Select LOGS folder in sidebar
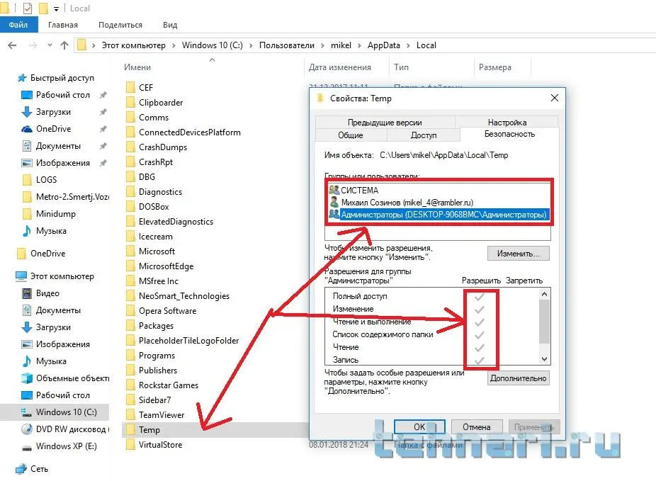Screen dimensions: 656x481 [46, 180]
